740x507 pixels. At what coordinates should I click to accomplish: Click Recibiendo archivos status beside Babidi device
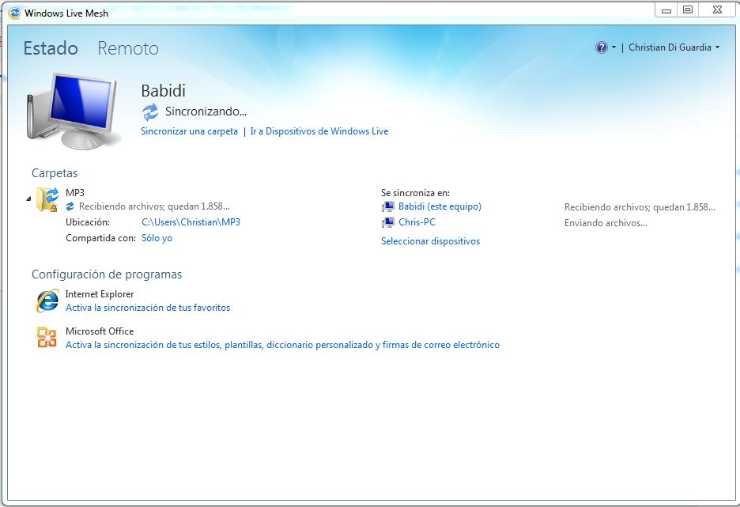point(640,207)
